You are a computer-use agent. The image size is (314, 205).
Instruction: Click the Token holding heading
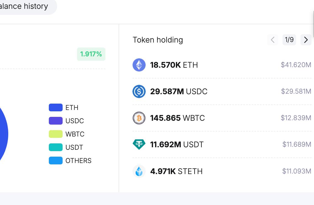tap(158, 40)
